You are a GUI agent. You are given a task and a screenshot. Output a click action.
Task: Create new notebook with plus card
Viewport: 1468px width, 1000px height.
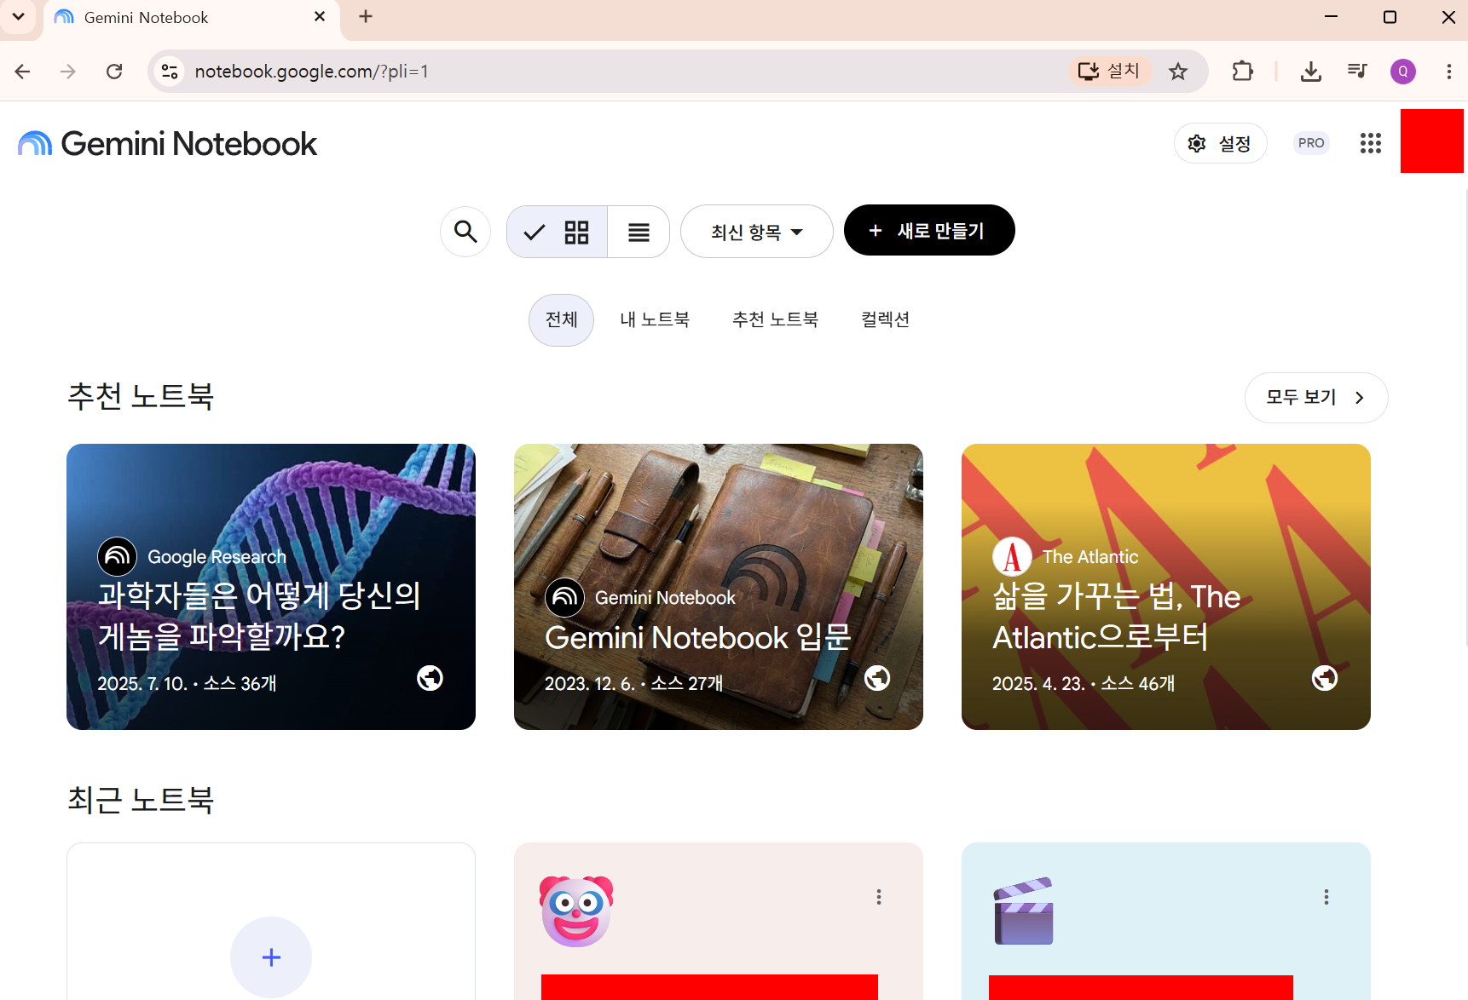[271, 957]
